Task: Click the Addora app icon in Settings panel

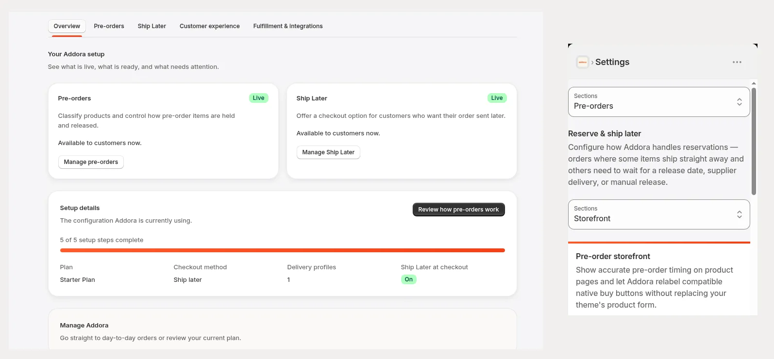Action: pos(582,62)
